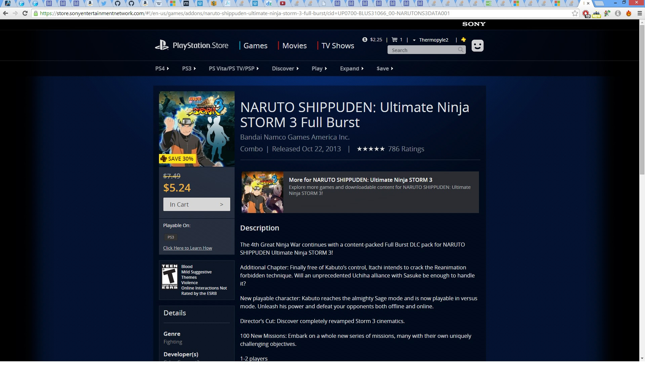Viewport: 645px width, 366px height.
Task: Open the $ave dropdown menu
Action: (385, 68)
